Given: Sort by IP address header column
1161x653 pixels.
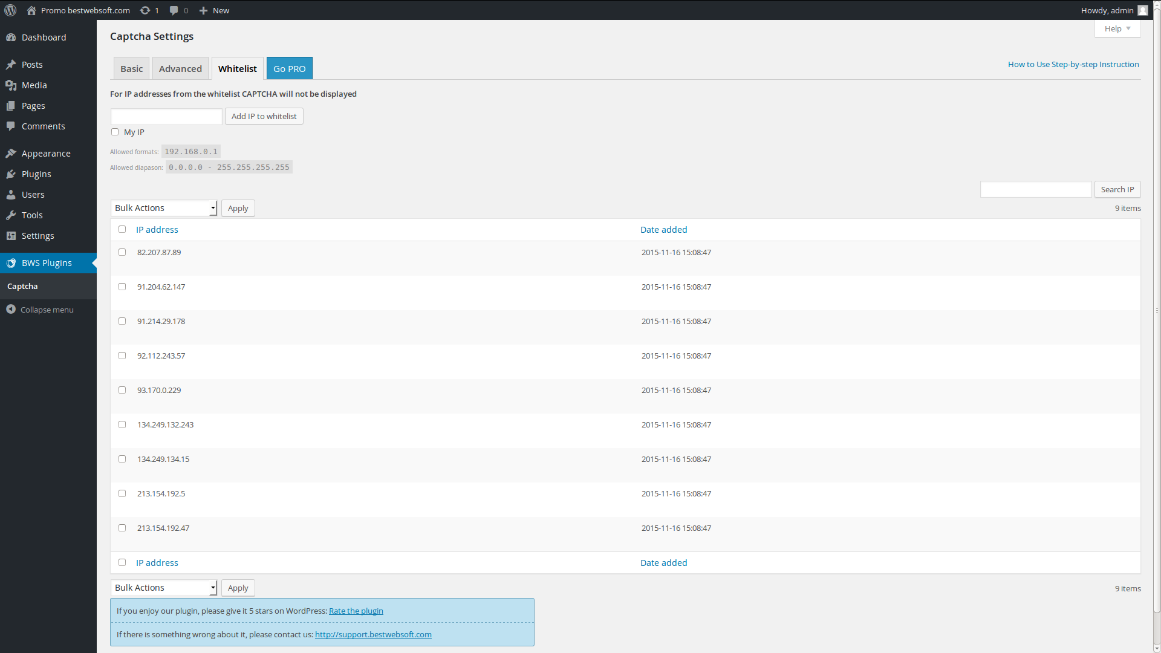Looking at the screenshot, I should coord(157,230).
